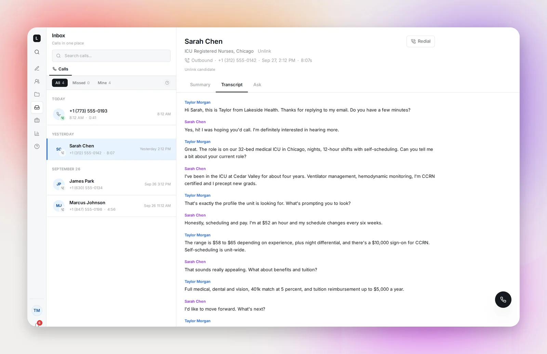547x354 pixels.
Task: Click the 'Yes, hi! I was hoping' transcript line
Action: [x=262, y=130]
